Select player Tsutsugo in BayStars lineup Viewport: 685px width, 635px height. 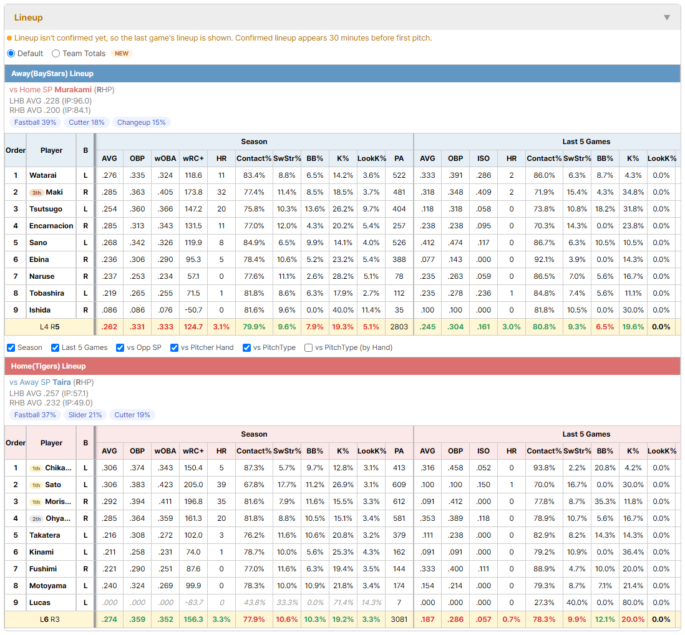(x=46, y=209)
